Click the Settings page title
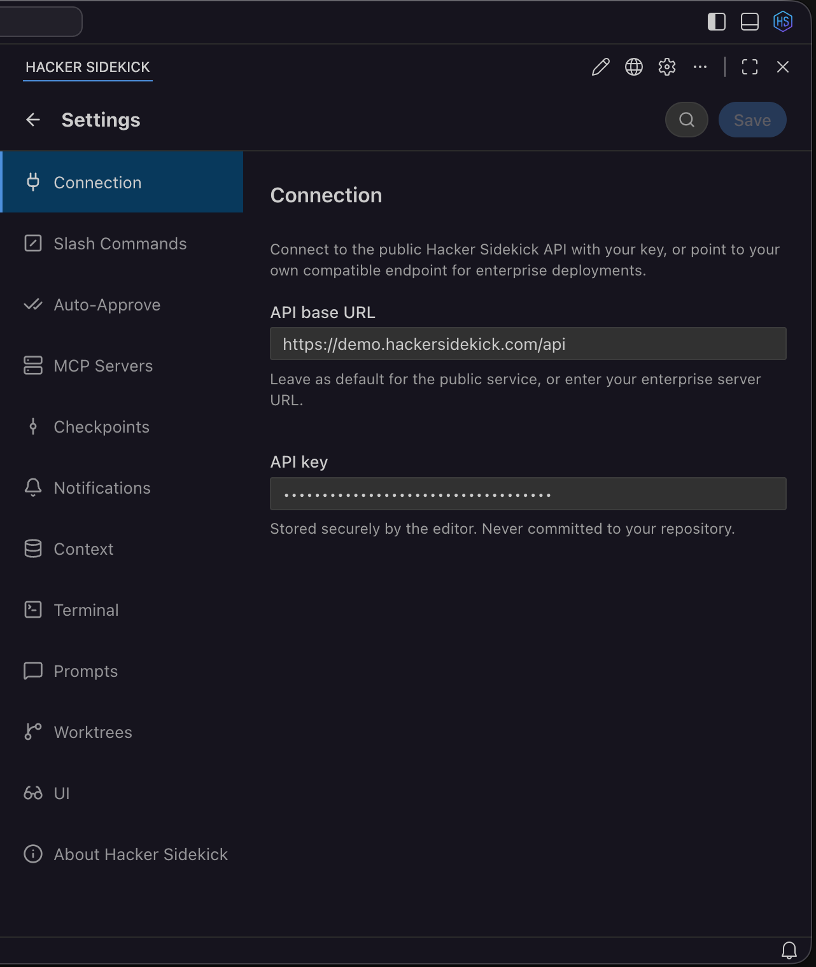This screenshot has height=967, width=816. pos(101,120)
